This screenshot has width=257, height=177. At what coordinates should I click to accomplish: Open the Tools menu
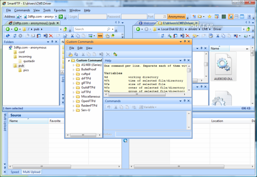point(47,10)
